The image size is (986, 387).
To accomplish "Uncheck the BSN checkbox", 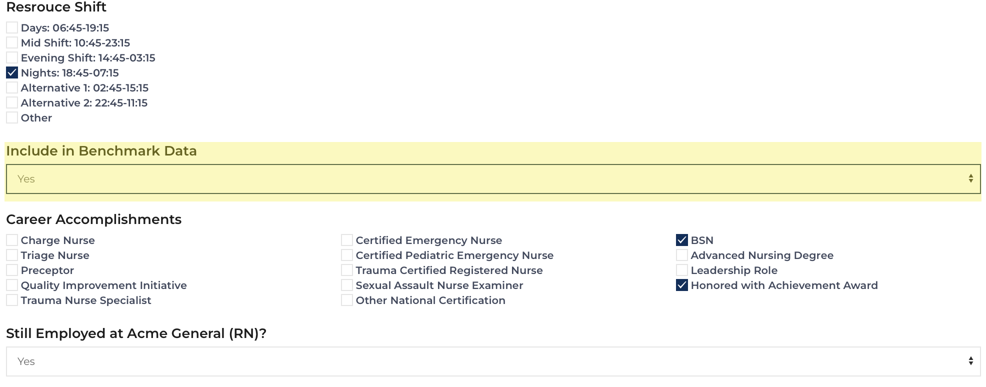I will pyautogui.click(x=682, y=240).
